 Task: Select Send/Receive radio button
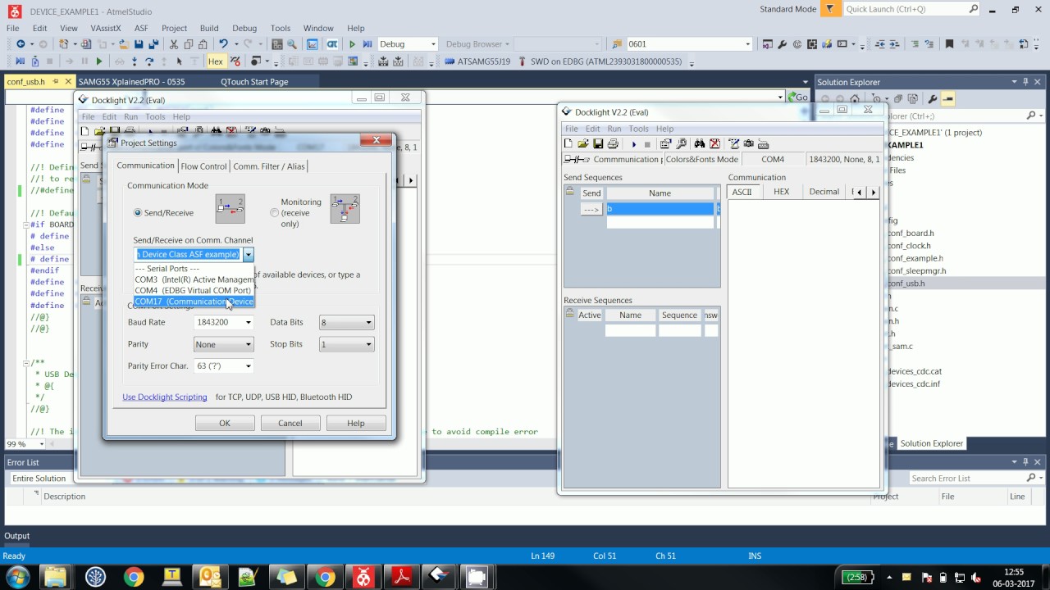(x=138, y=213)
